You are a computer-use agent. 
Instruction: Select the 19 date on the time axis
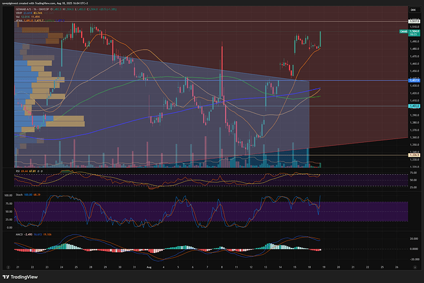323,268
